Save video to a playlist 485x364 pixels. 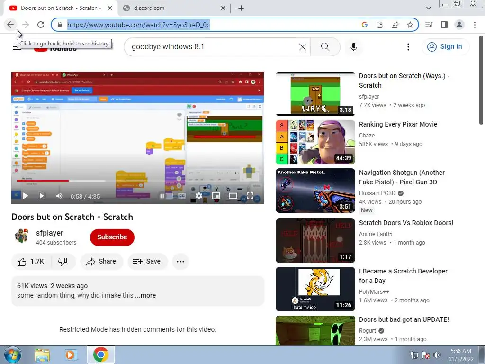coord(148,262)
